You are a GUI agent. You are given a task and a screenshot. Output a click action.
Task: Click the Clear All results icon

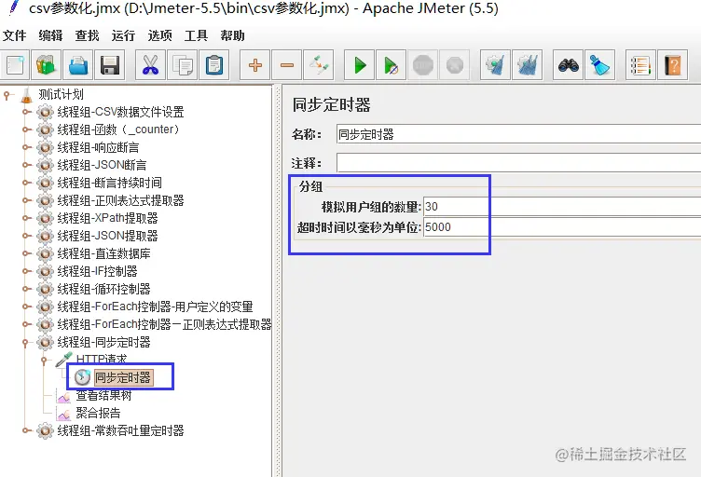[527, 65]
